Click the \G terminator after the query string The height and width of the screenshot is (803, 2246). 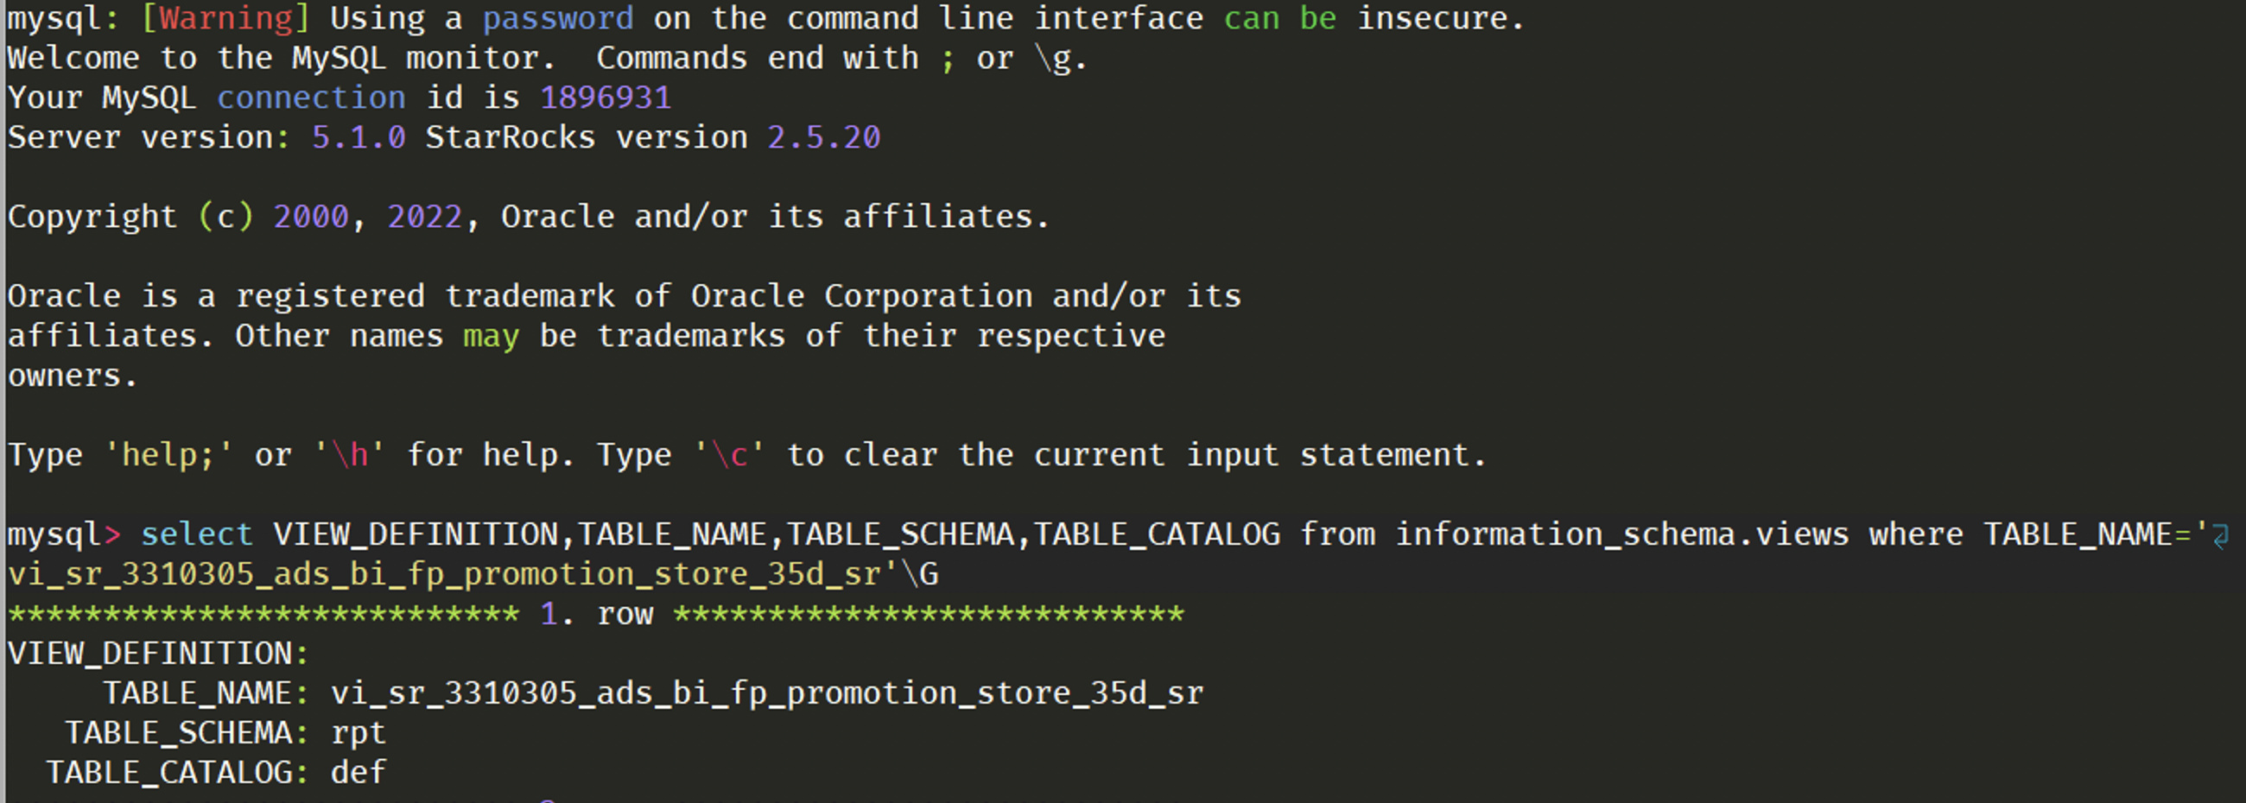pyautogui.click(x=920, y=574)
